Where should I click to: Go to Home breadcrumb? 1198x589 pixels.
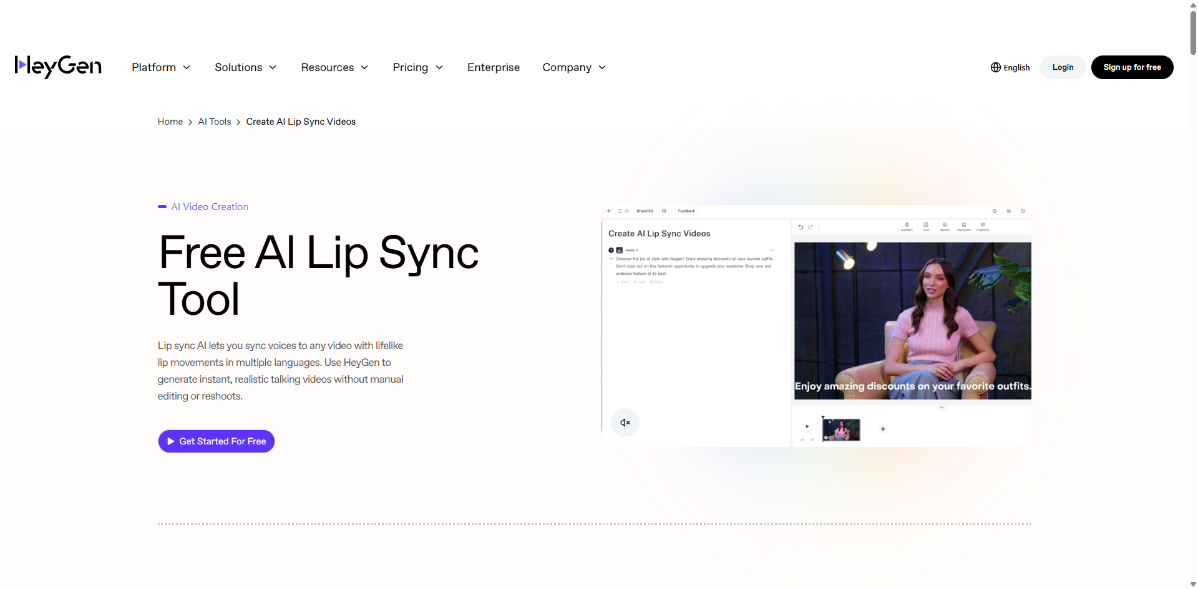point(170,122)
